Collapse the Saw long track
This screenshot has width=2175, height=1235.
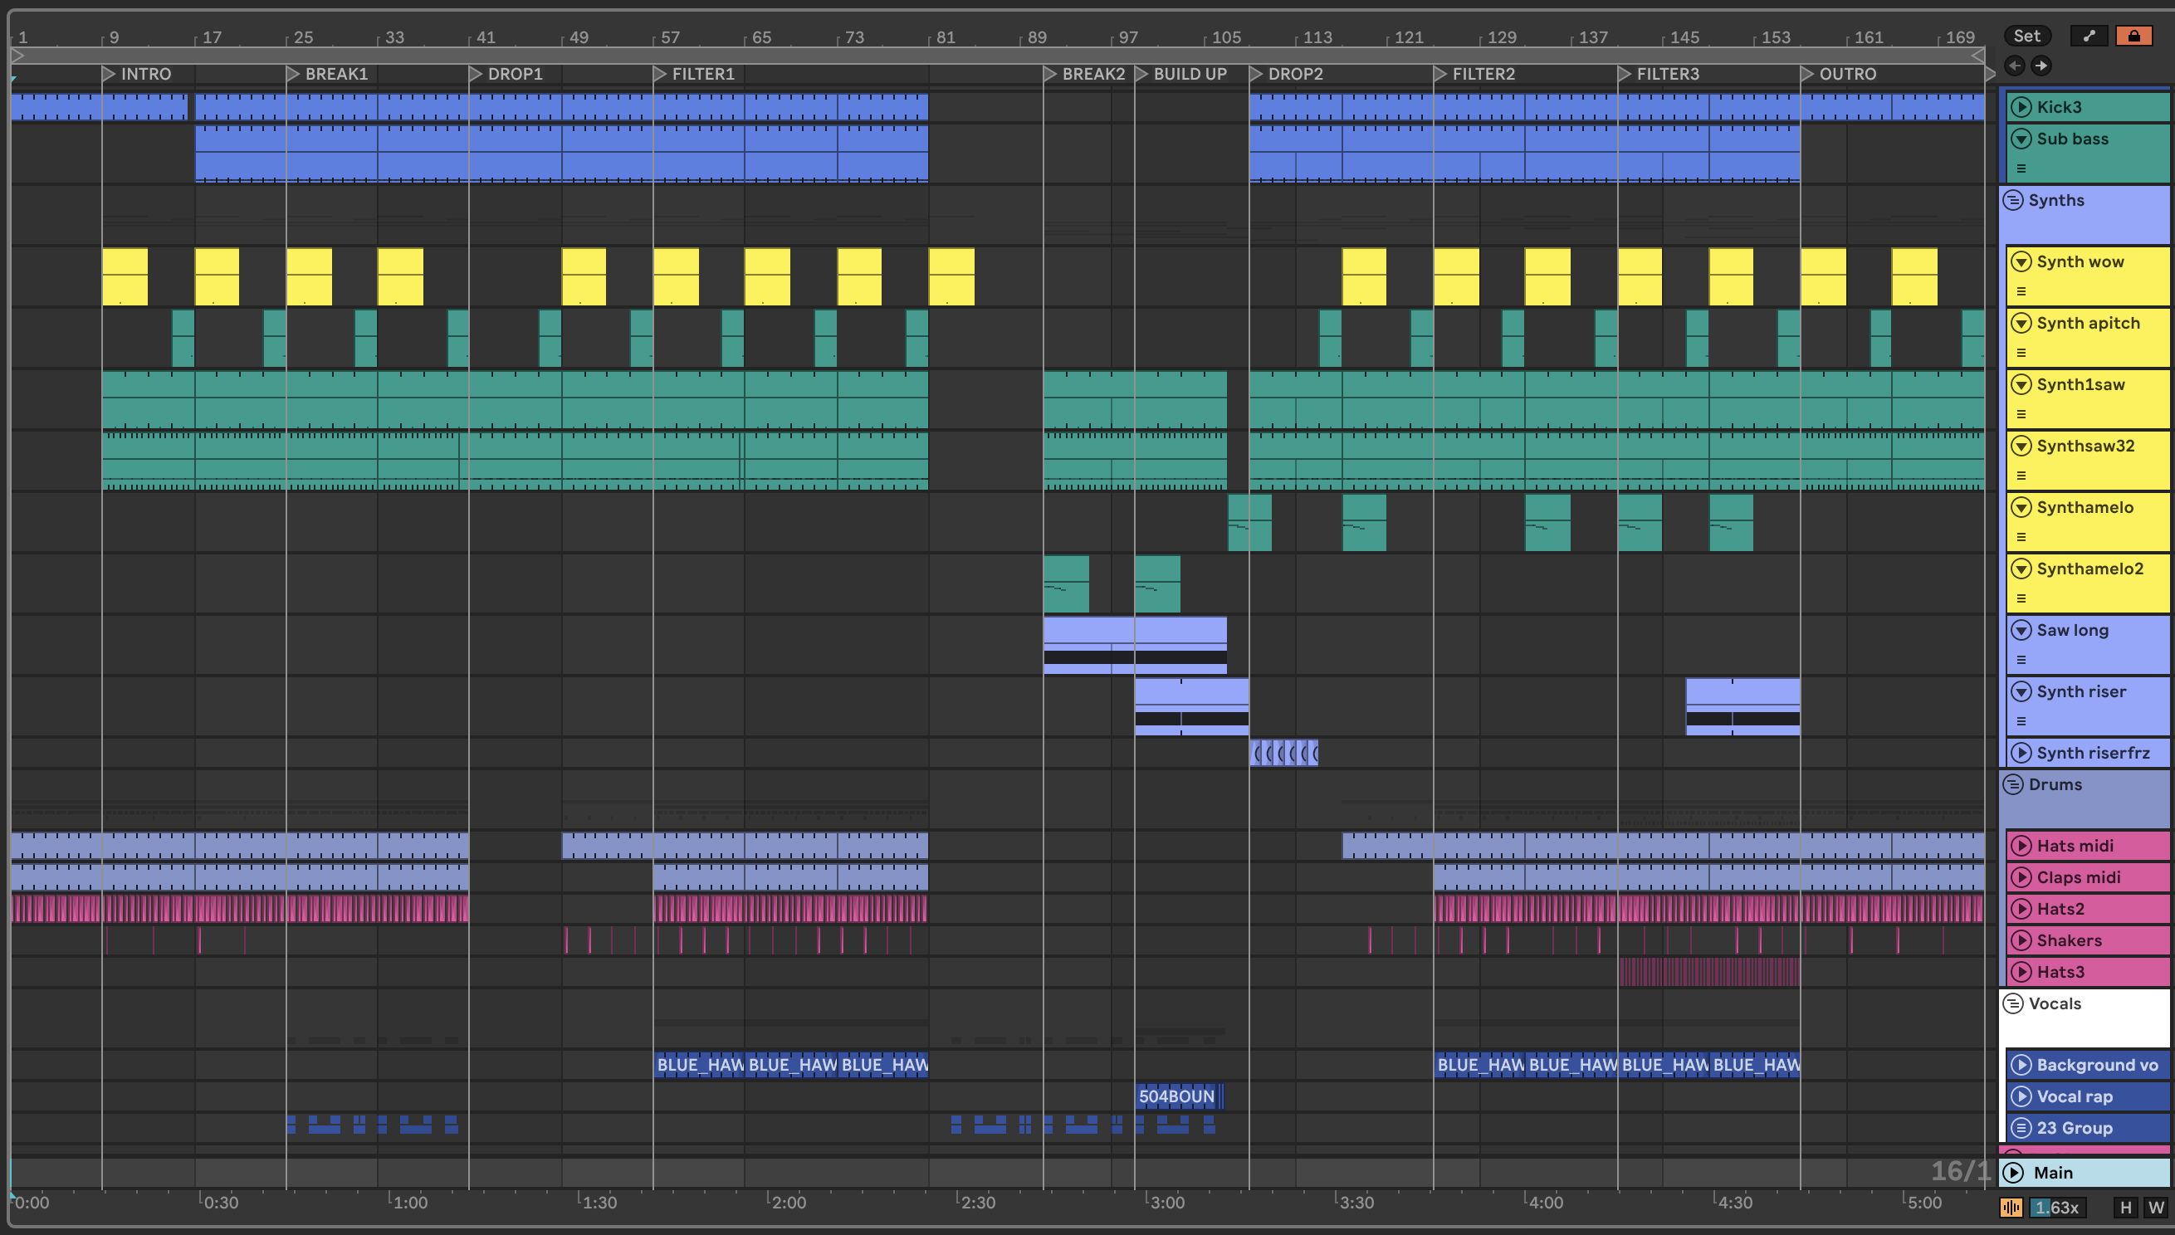point(2021,630)
